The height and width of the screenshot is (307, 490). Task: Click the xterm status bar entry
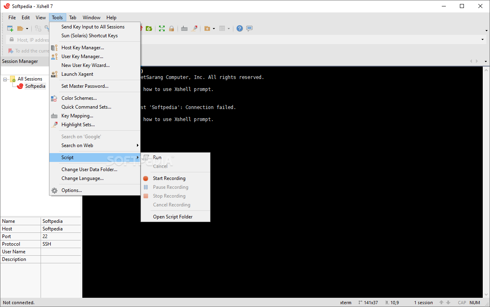point(345,303)
